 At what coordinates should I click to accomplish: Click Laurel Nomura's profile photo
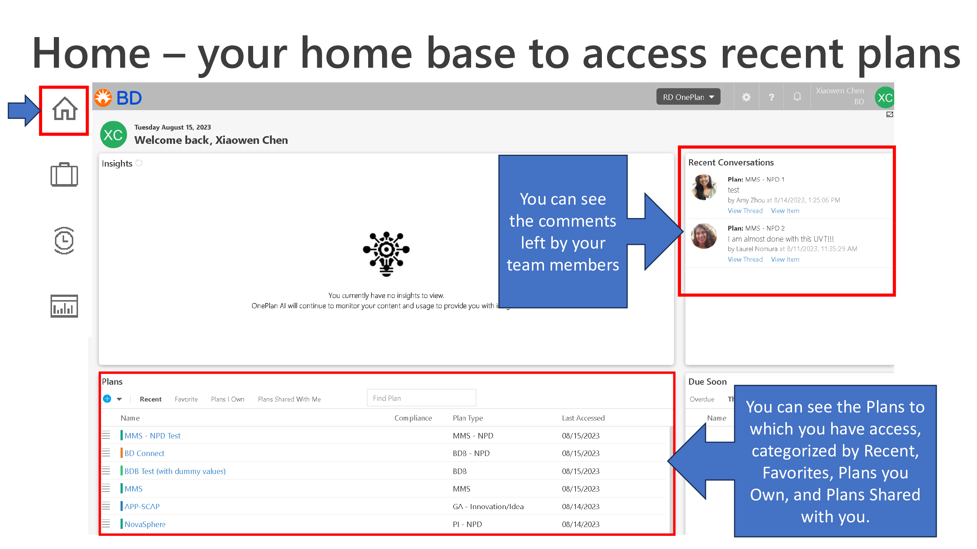click(704, 236)
